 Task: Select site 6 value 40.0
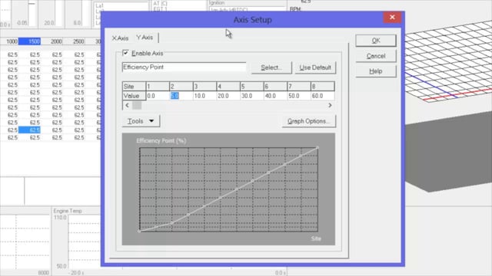275,96
